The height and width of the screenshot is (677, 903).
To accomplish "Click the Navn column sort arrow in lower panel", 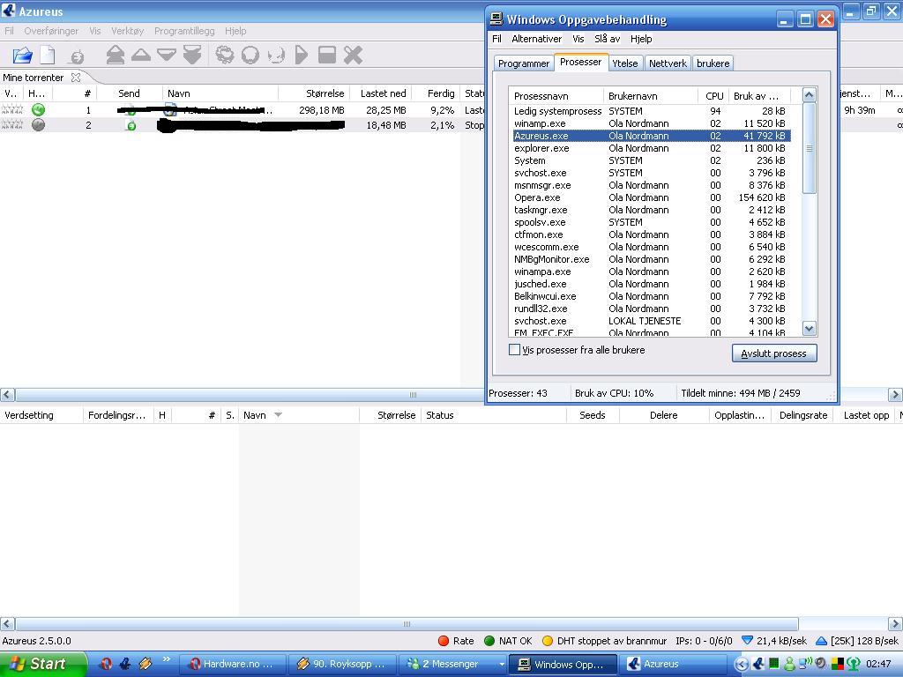I will [278, 414].
